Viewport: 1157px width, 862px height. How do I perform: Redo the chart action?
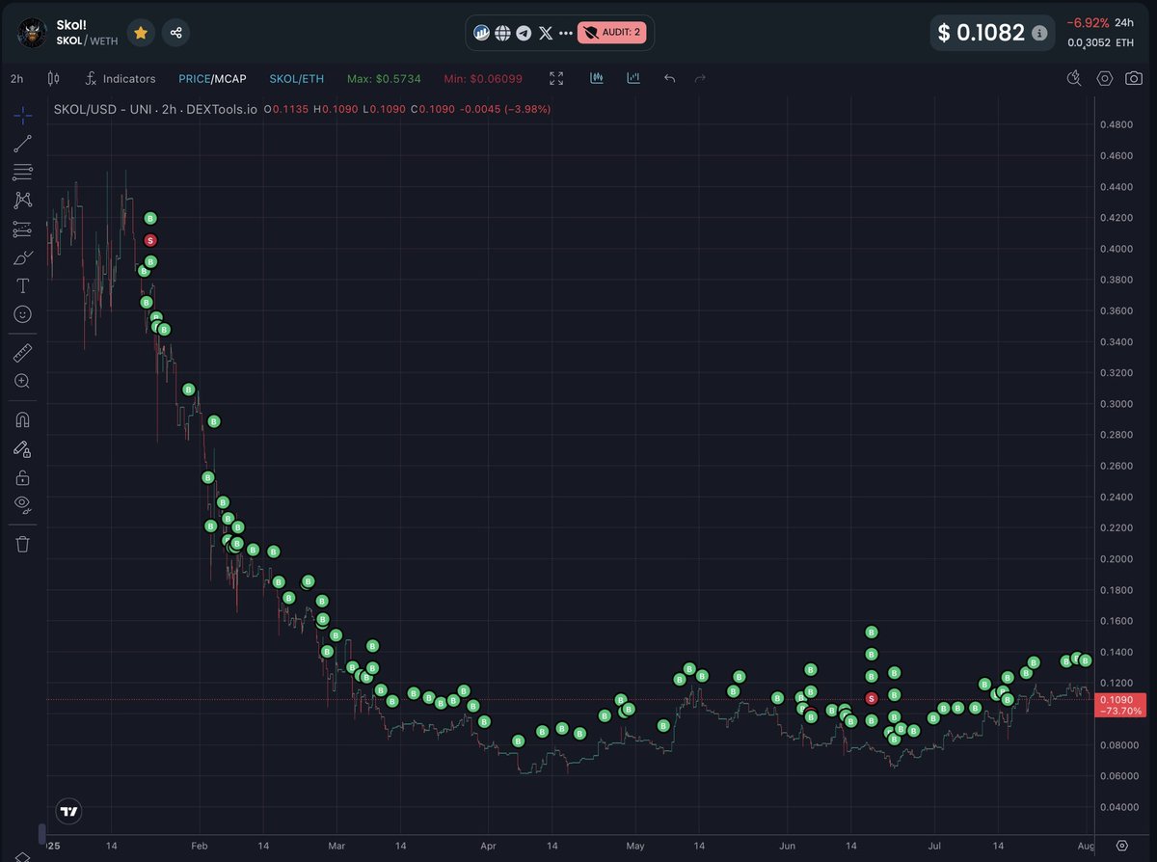coord(700,79)
